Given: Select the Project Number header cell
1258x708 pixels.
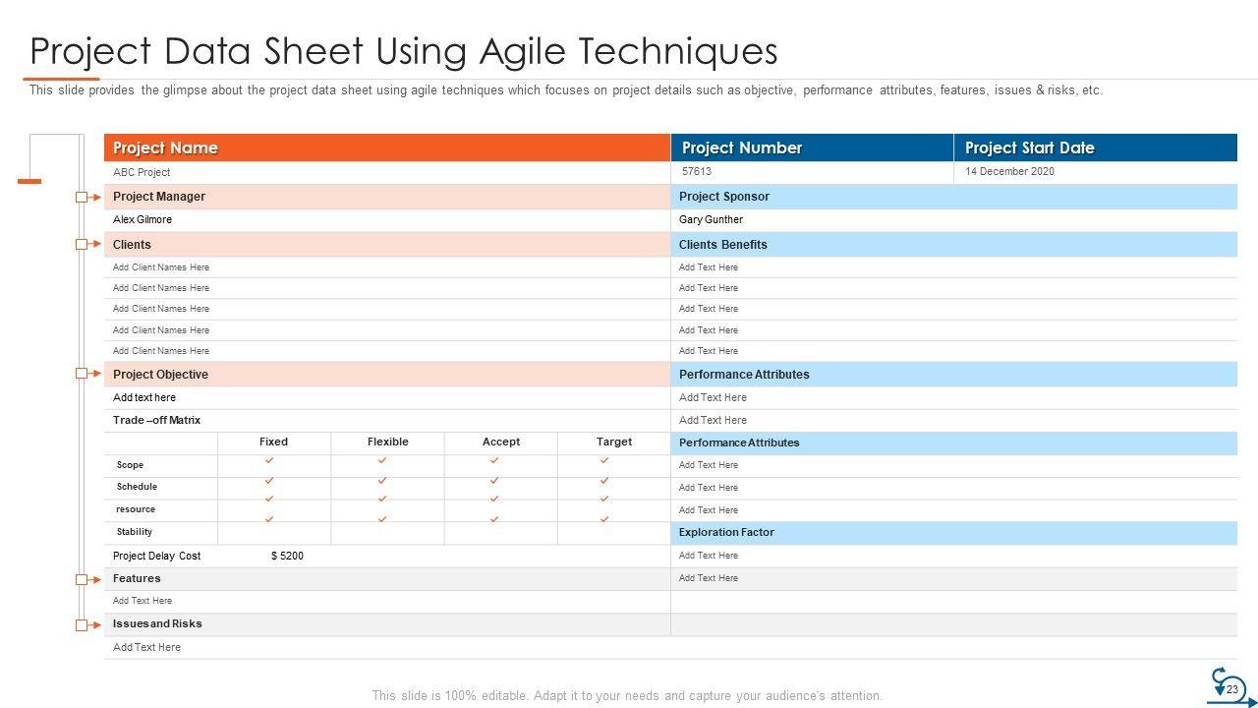Looking at the screenshot, I should [812, 147].
